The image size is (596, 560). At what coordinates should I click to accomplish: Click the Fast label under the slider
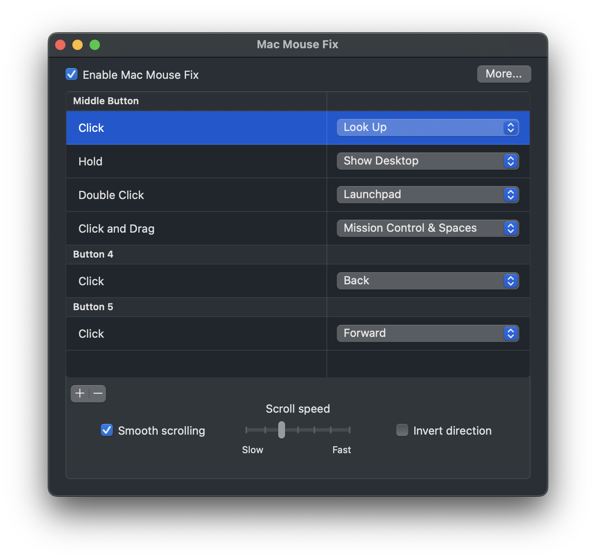[341, 450]
